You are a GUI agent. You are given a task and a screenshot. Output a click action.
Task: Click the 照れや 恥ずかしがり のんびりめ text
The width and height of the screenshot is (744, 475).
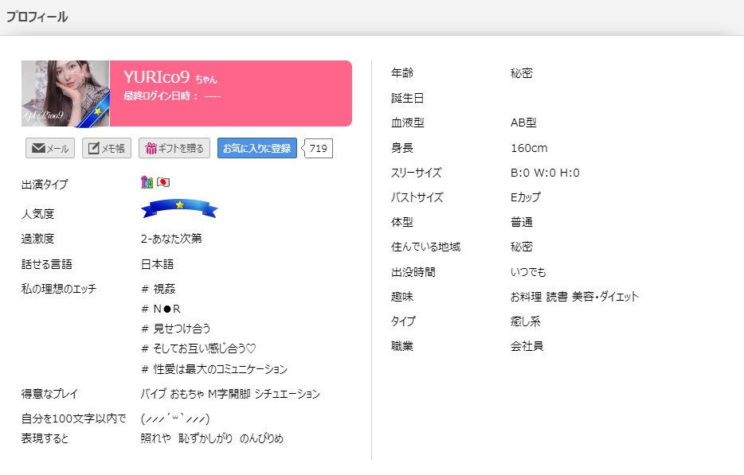pyautogui.click(x=212, y=438)
